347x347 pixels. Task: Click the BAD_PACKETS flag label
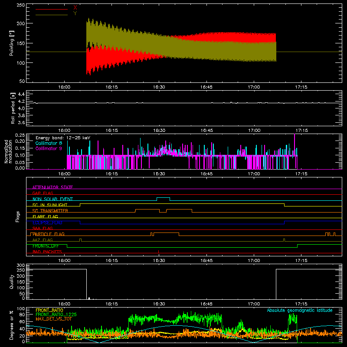(x=47, y=252)
